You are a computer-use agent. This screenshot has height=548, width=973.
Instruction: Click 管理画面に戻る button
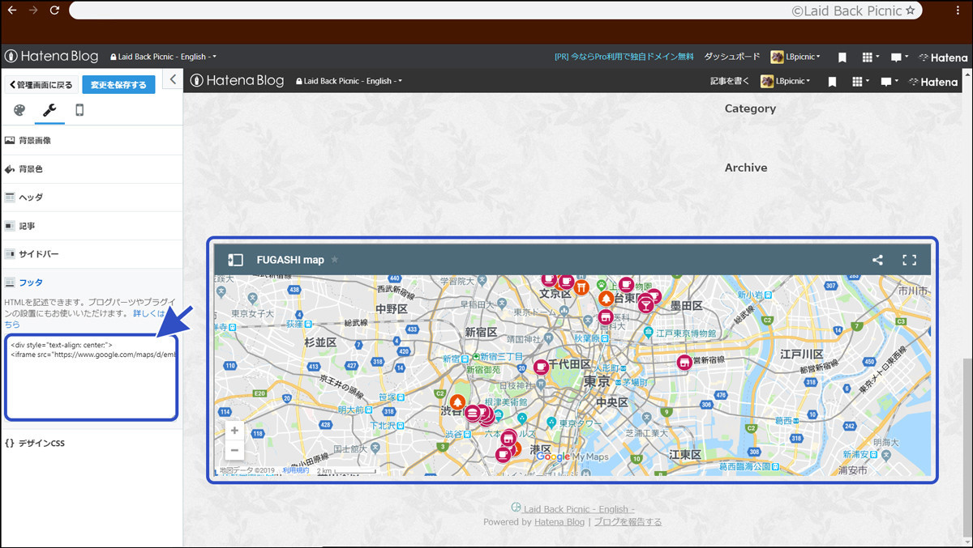pos(41,84)
